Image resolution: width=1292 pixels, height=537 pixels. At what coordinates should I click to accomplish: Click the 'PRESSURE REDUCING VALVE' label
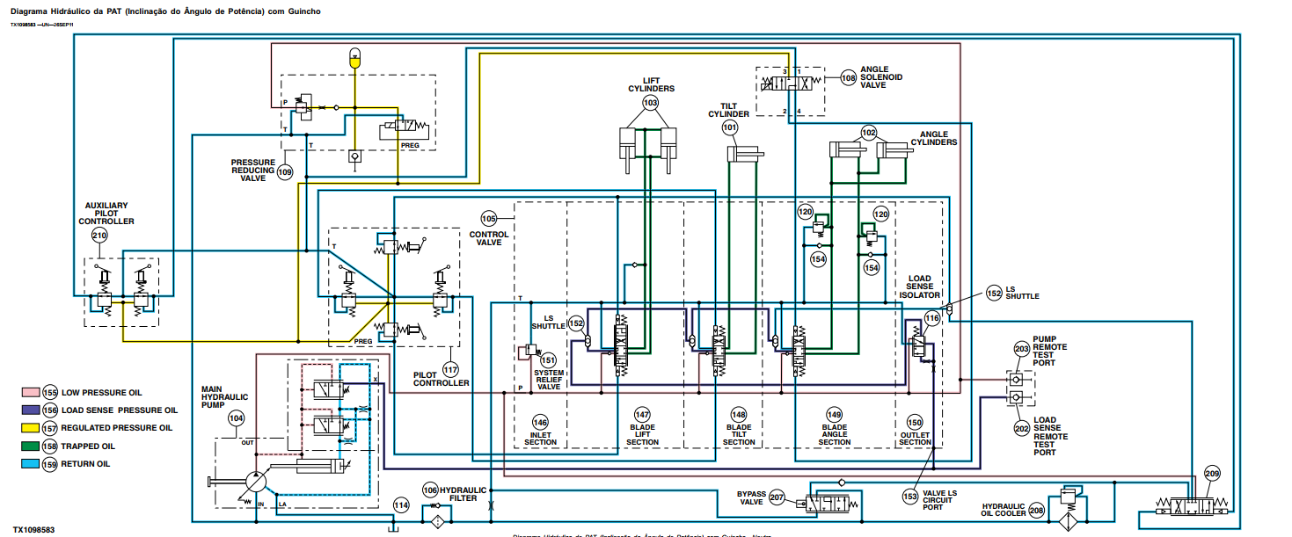coord(252,171)
